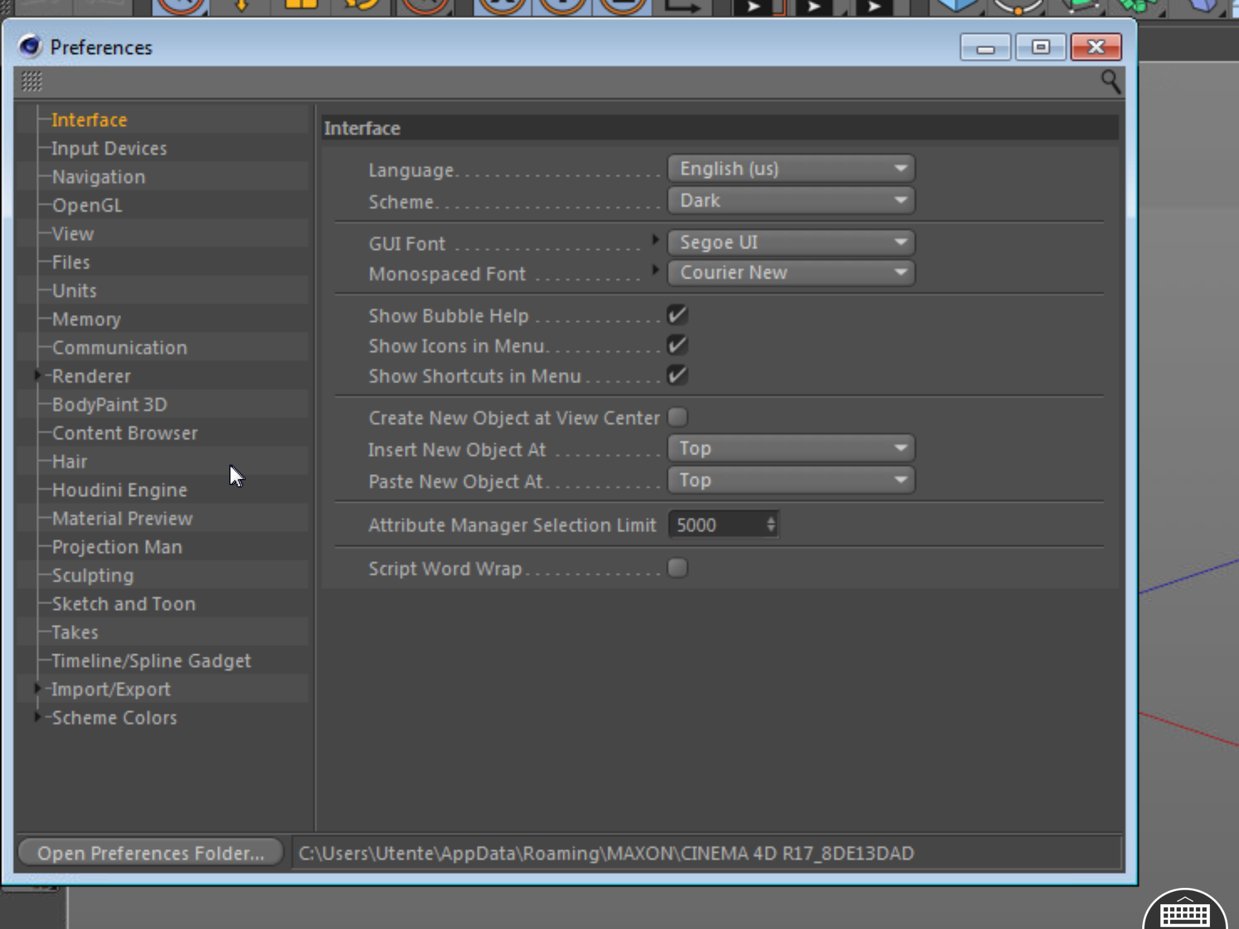Expand the Scheme Colors section arrow
Screen dimensions: 1239x929
pyautogui.click(x=38, y=717)
